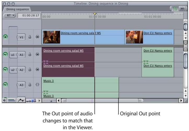The width and height of the screenshot is (189, 131).
Task: Click the A3 destination control
Action: 21,85
